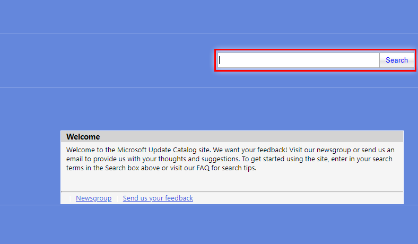
Task: Follow the Send us your feedback link
Action: [158, 198]
